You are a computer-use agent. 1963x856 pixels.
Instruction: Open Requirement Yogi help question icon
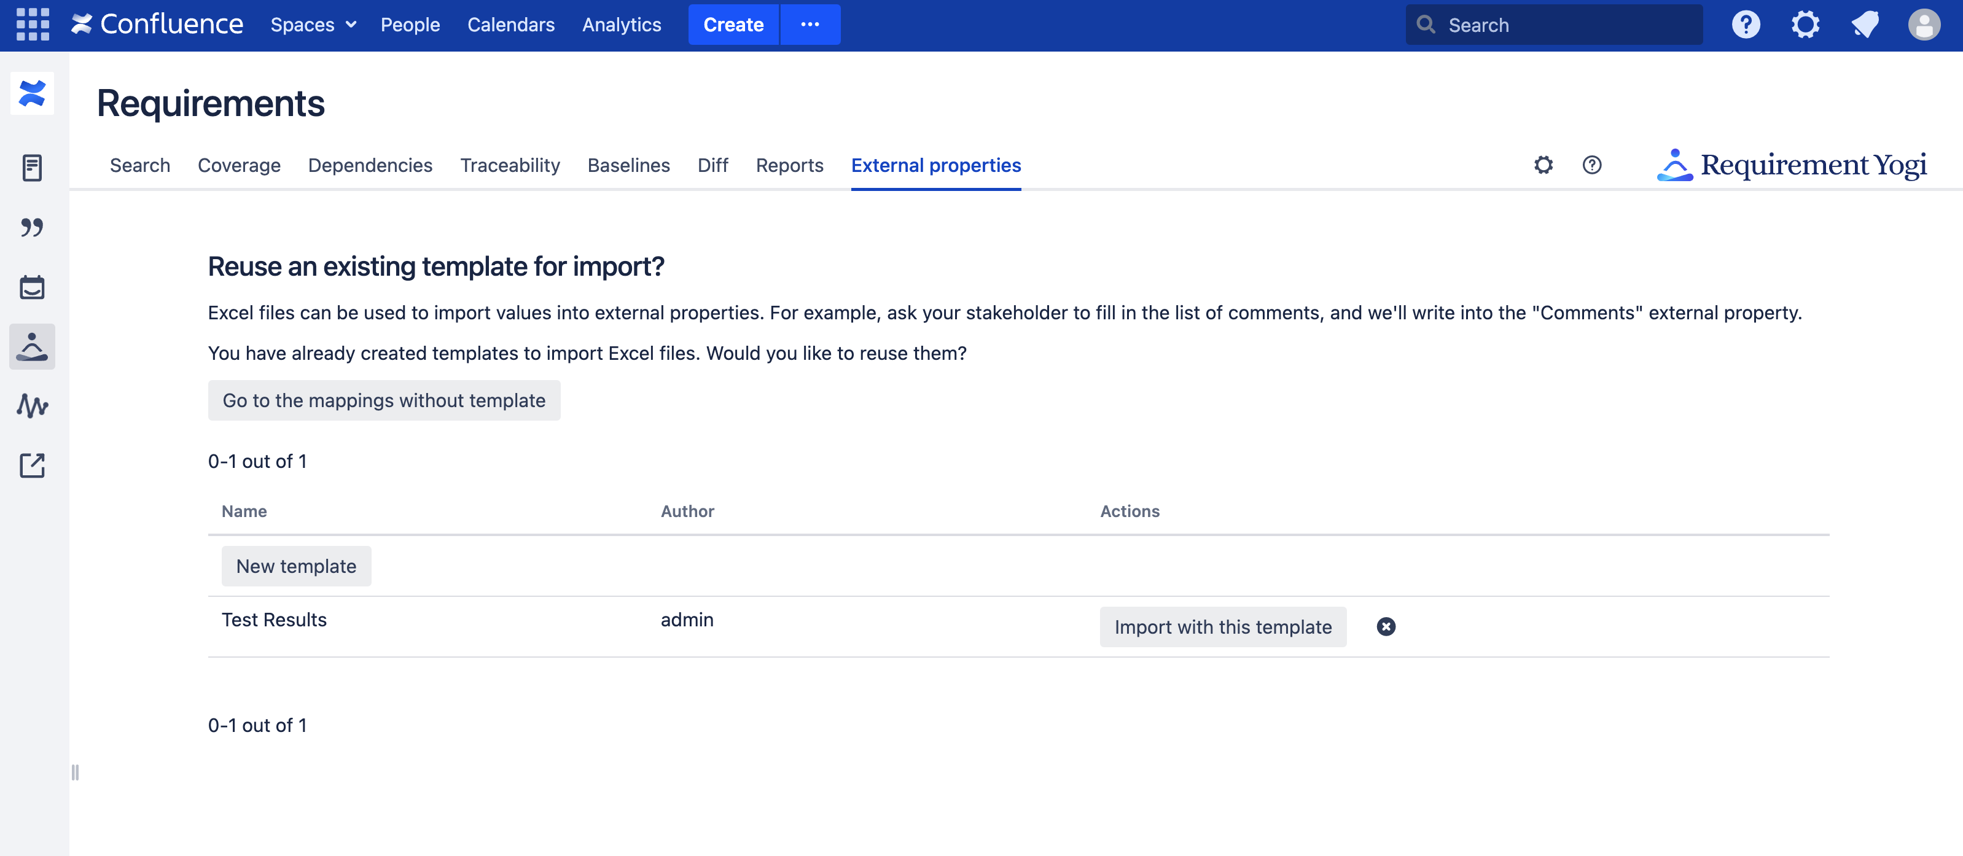[x=1591, y=165]
